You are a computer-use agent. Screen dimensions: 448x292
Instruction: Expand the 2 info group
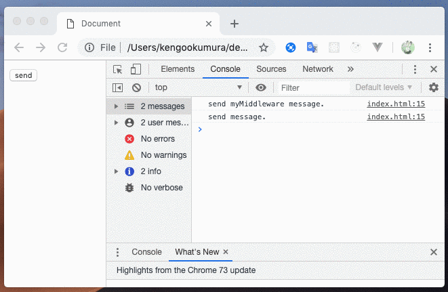(x=116, y=171)
